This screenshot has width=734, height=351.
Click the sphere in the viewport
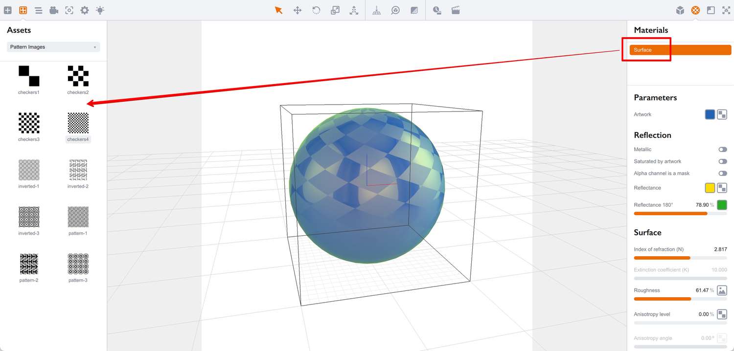(367, 186)
